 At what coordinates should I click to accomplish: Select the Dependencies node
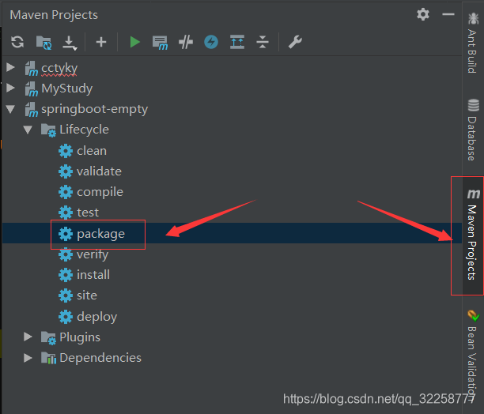tap(100, 358)
